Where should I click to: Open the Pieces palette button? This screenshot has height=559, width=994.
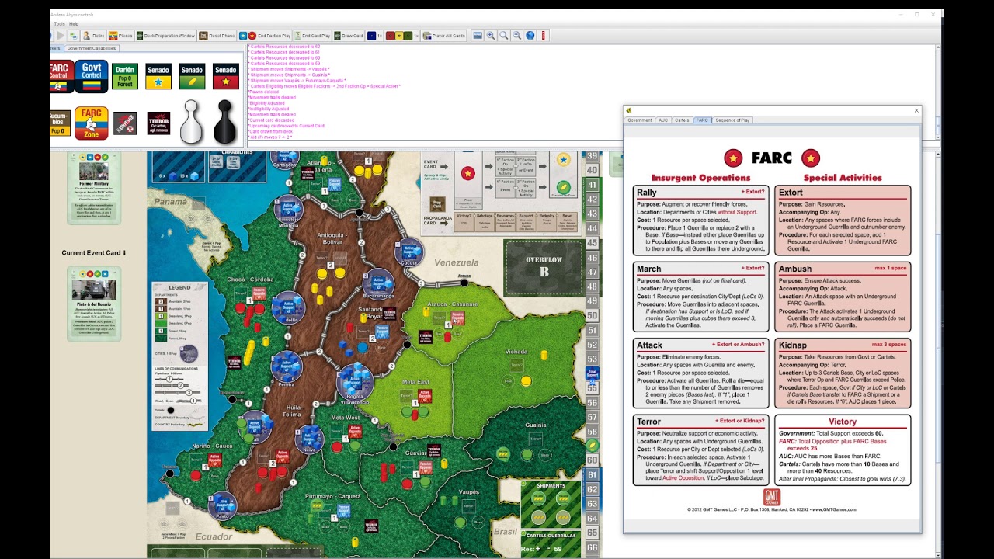point(120,36)
